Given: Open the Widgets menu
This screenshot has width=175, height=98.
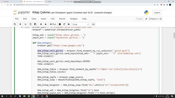Looking at the screenshot, I should point(74,19).
